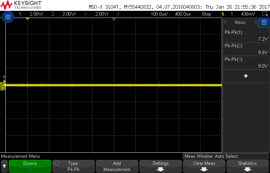Click the left drag handle of Meas panel
The image size is (270, 173).
click(x=225, y=22)
